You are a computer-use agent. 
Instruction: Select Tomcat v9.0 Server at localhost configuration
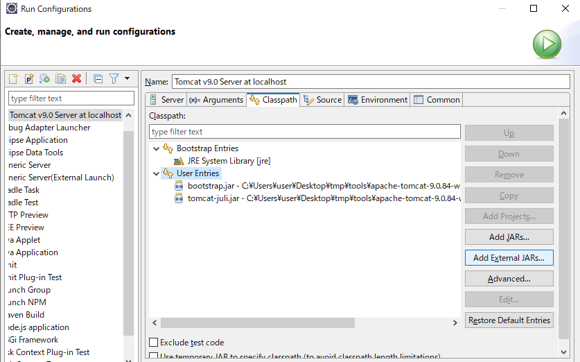click(65, 115)
